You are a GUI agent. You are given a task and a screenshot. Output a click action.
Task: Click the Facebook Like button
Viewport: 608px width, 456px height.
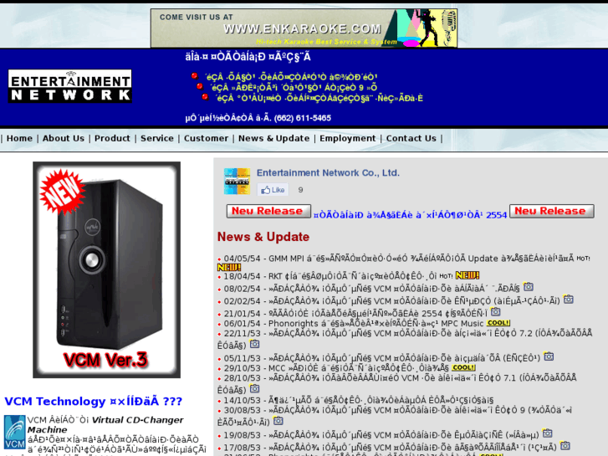click(x=273, y=190)
